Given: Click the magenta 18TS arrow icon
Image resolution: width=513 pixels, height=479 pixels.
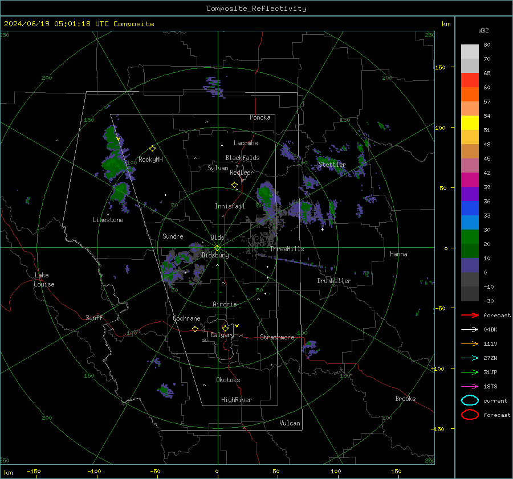Looking at the screenshot, I should coord(470,386).
